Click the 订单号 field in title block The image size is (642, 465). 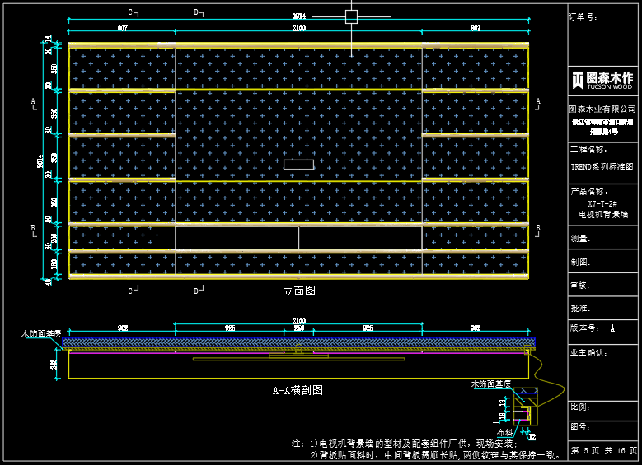(x=582, y=16)
